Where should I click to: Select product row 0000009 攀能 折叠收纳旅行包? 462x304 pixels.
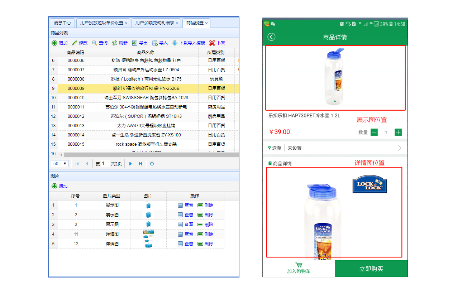pyautogui.click(x=144, y=88)
